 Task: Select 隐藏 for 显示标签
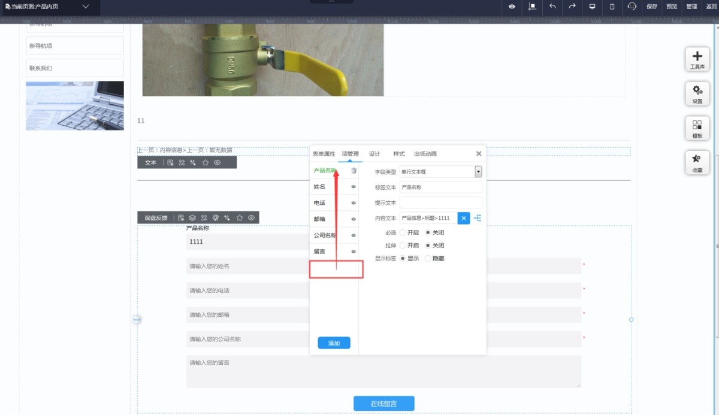428,259
